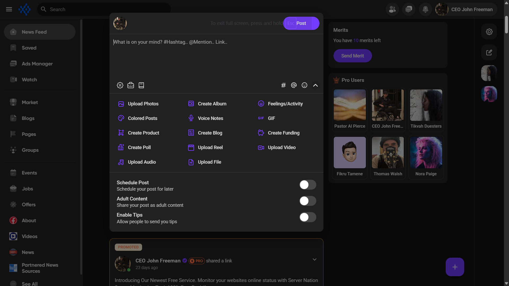
Task: Open notifications bell icon
Action: click(x=425, y=10)
